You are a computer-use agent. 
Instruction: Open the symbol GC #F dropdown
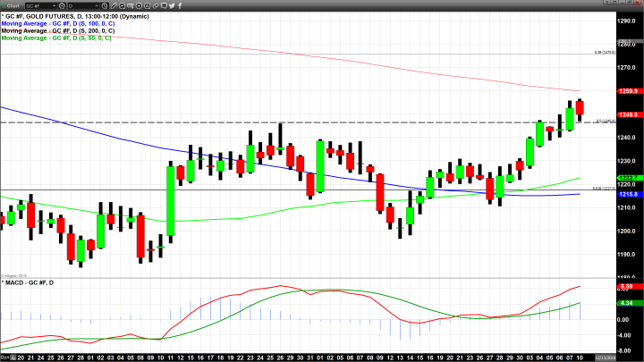pos(40,5)
